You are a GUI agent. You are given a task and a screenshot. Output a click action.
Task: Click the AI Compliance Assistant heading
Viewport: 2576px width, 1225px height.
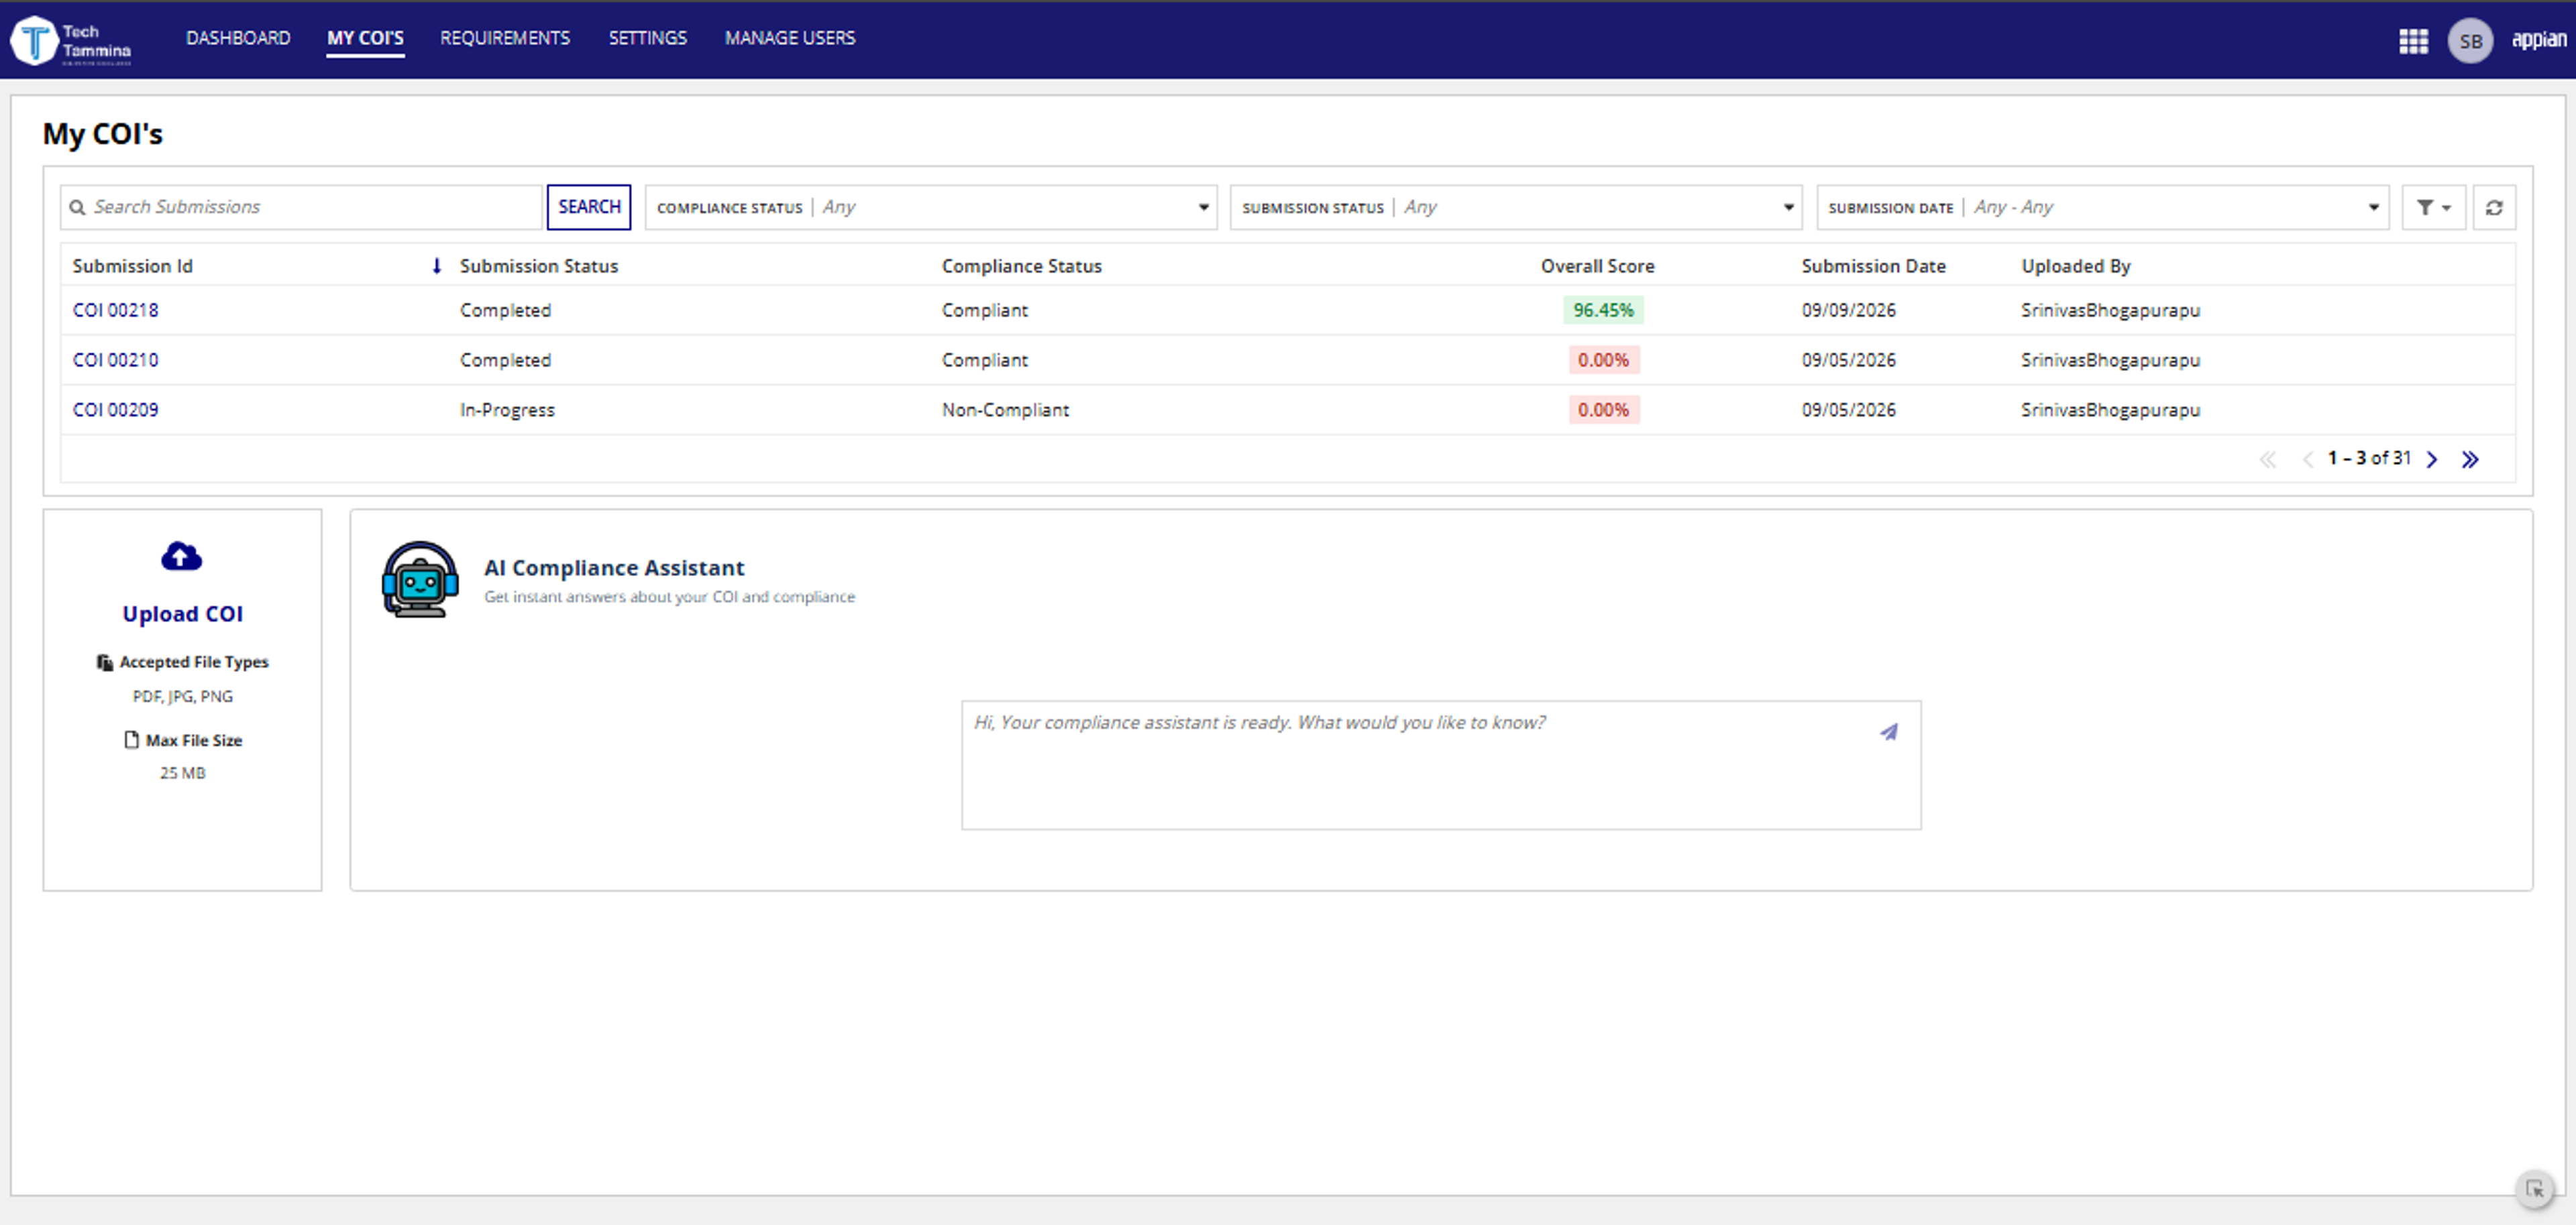tap(614, 569)
